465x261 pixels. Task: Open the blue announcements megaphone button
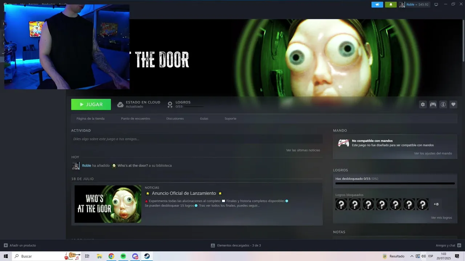click(377, 4)
